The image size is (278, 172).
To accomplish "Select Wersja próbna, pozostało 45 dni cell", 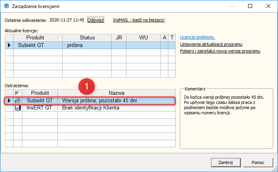I will point(116,100).
